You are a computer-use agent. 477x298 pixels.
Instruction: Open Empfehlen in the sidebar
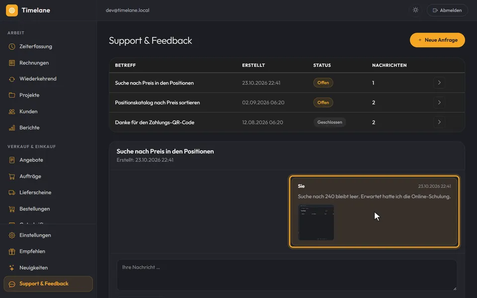click(48, 251)
